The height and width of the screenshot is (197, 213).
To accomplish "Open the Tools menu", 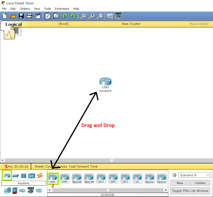I will tap(47, 9).
